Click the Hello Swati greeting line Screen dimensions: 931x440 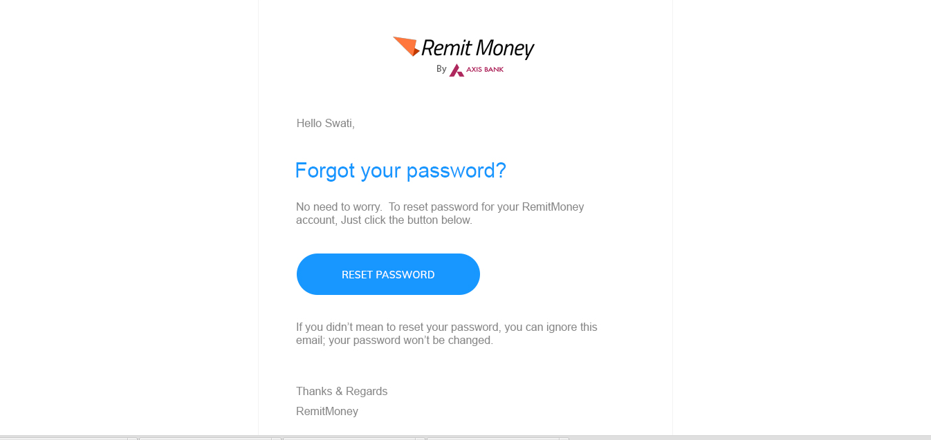(x=326, y=124)
